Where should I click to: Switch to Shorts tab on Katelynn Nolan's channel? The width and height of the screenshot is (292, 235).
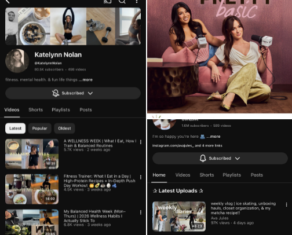point(36,110)
